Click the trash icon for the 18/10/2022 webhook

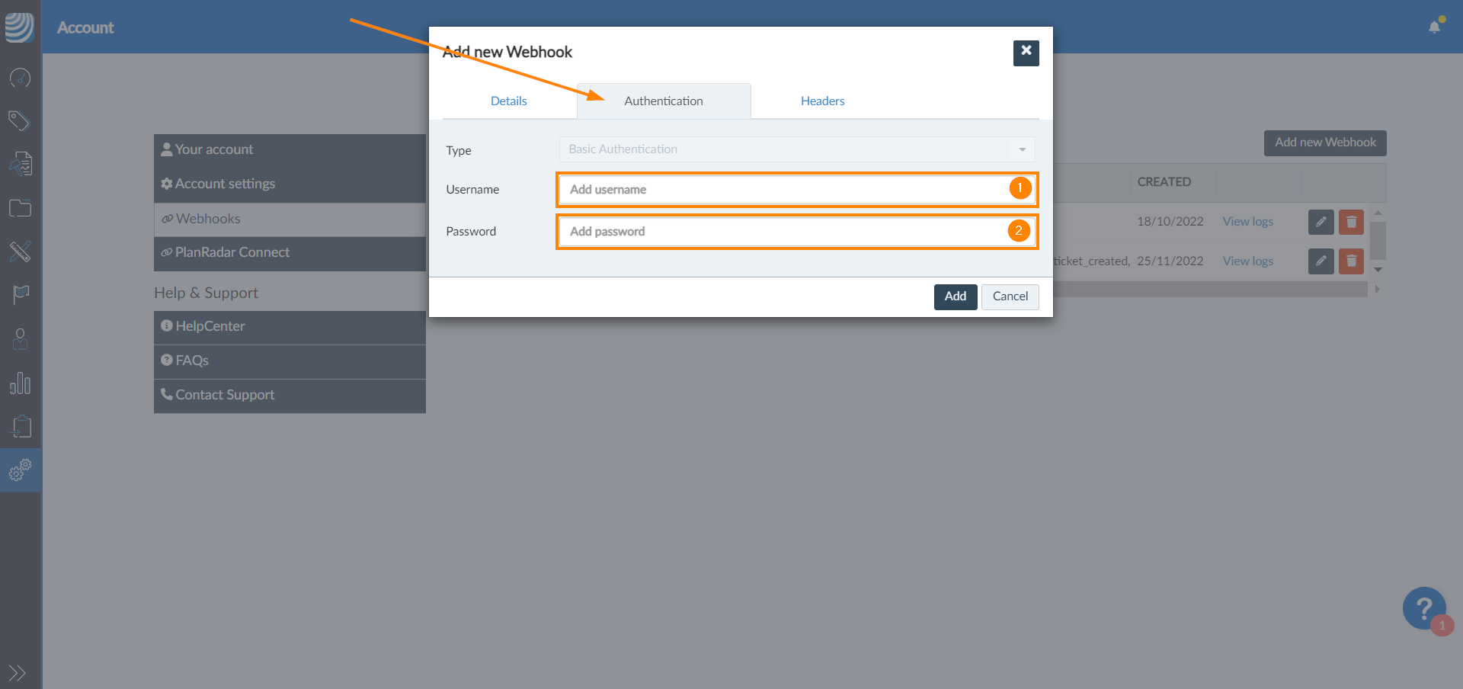pos(1351,222)
